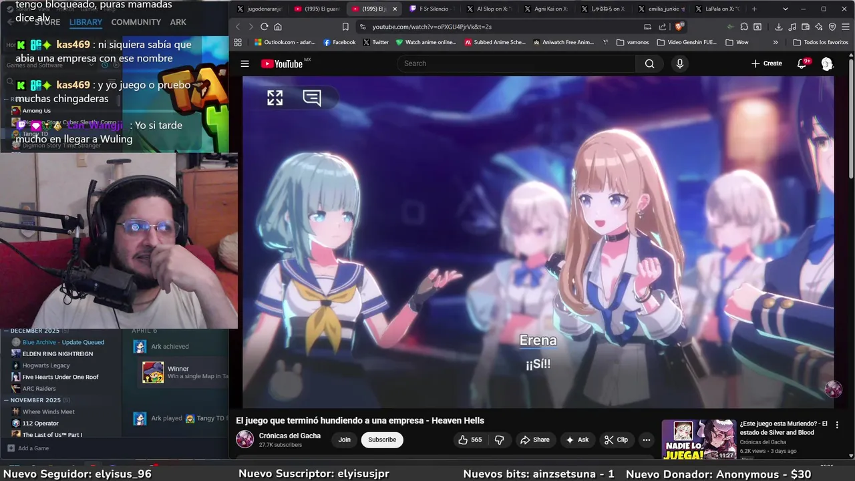Screen dimensions: 855x481
Task: Open browser extensions puzzle icon
Action: (x=744, y=27)
